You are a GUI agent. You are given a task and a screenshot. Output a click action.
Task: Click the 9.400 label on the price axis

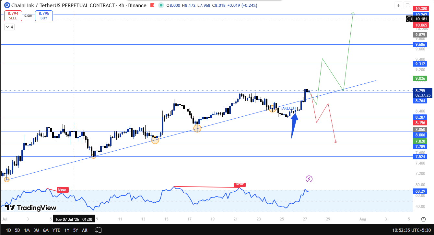(420, 59)
